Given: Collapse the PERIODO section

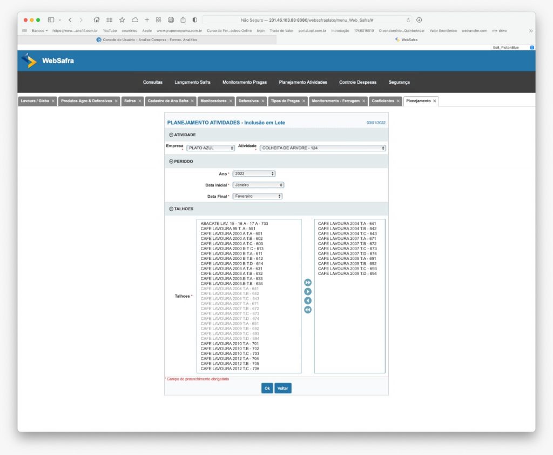Looking at the screenshot, I should click(171, 162).
